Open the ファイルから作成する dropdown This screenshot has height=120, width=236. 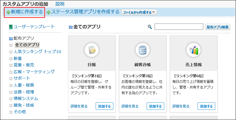(x=139, y=12)
